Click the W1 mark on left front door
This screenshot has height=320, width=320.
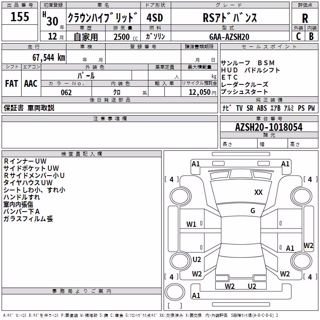(191, 224)
